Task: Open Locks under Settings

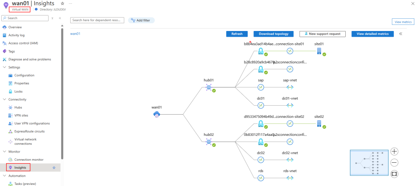Action: tap(18, 91)
